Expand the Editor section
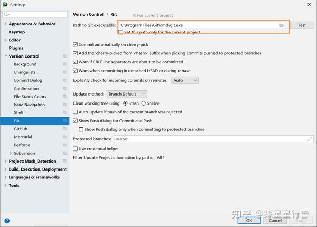 pos(5,40)
